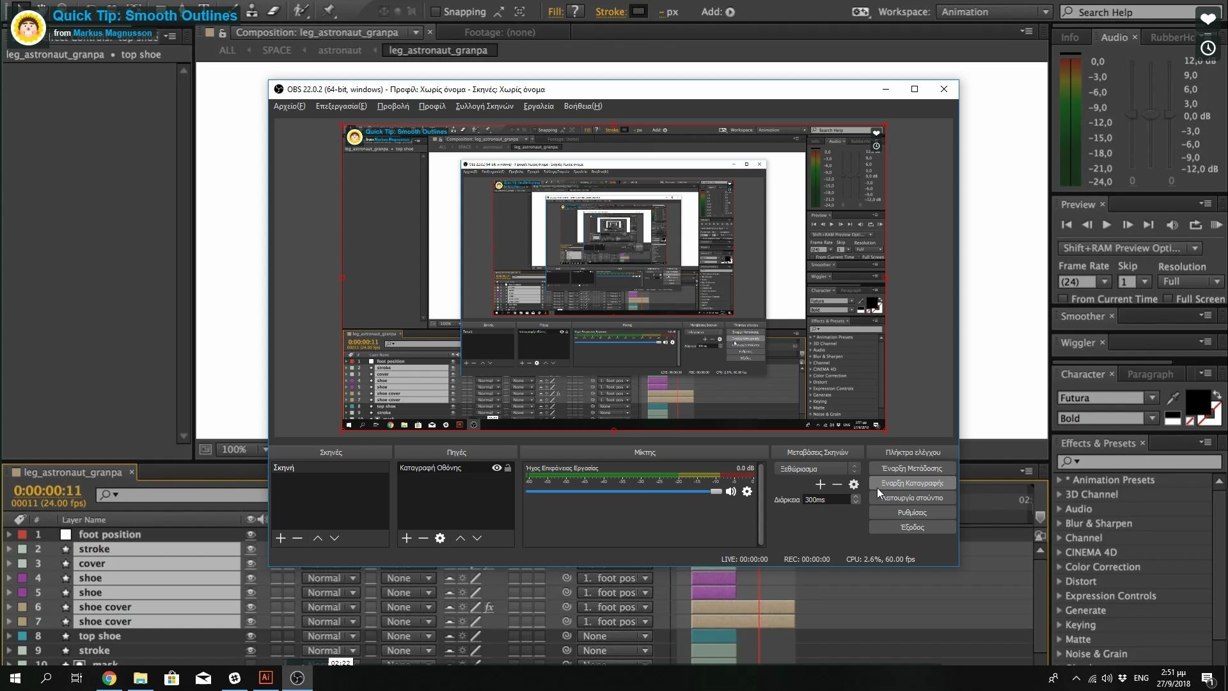1228x691 pixels.
Task: Switch to the Paragraph tab
Action: tap(1149, 374)
